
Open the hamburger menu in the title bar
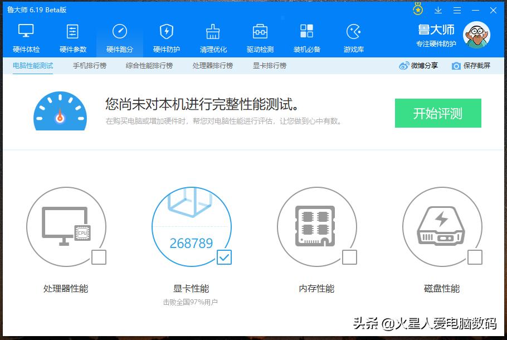coord(457,10)
